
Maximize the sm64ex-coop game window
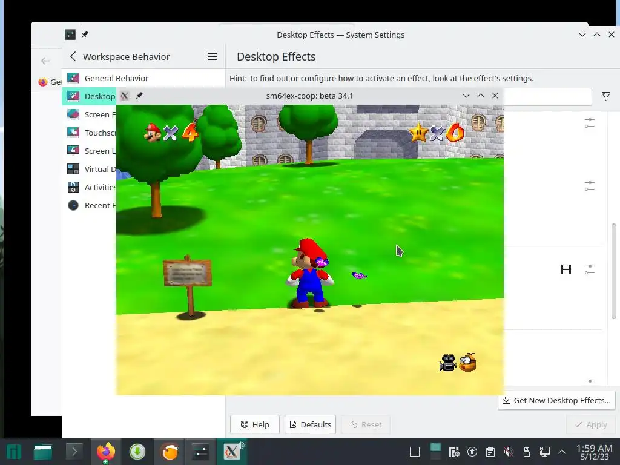[480, 96]
